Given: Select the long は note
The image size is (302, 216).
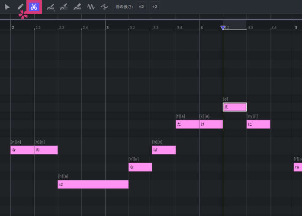Looking at the screenshot, I should [93, 184].
